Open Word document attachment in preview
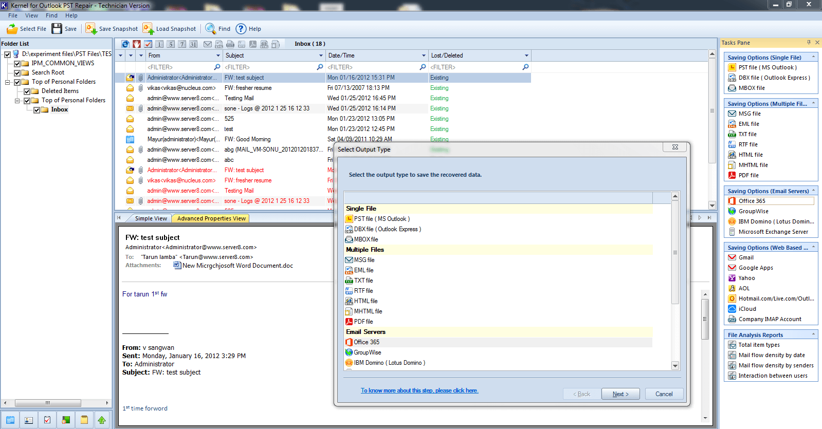The height and width of the screenshot is (429, 822). point(234,266)
